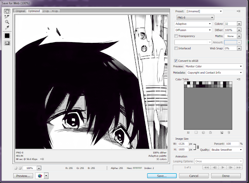Click the delete color trash icon
The width and height of the screenshot is (249, 183).
(229, 132)
